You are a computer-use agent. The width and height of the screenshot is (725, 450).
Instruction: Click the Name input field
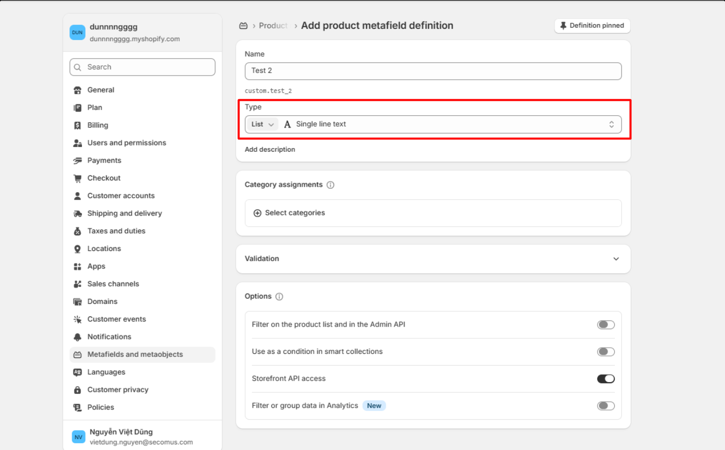click(x=433, y=71)
